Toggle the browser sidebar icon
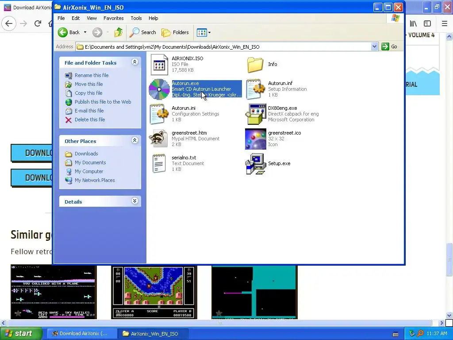453x340 pixels. pos(427,23)
